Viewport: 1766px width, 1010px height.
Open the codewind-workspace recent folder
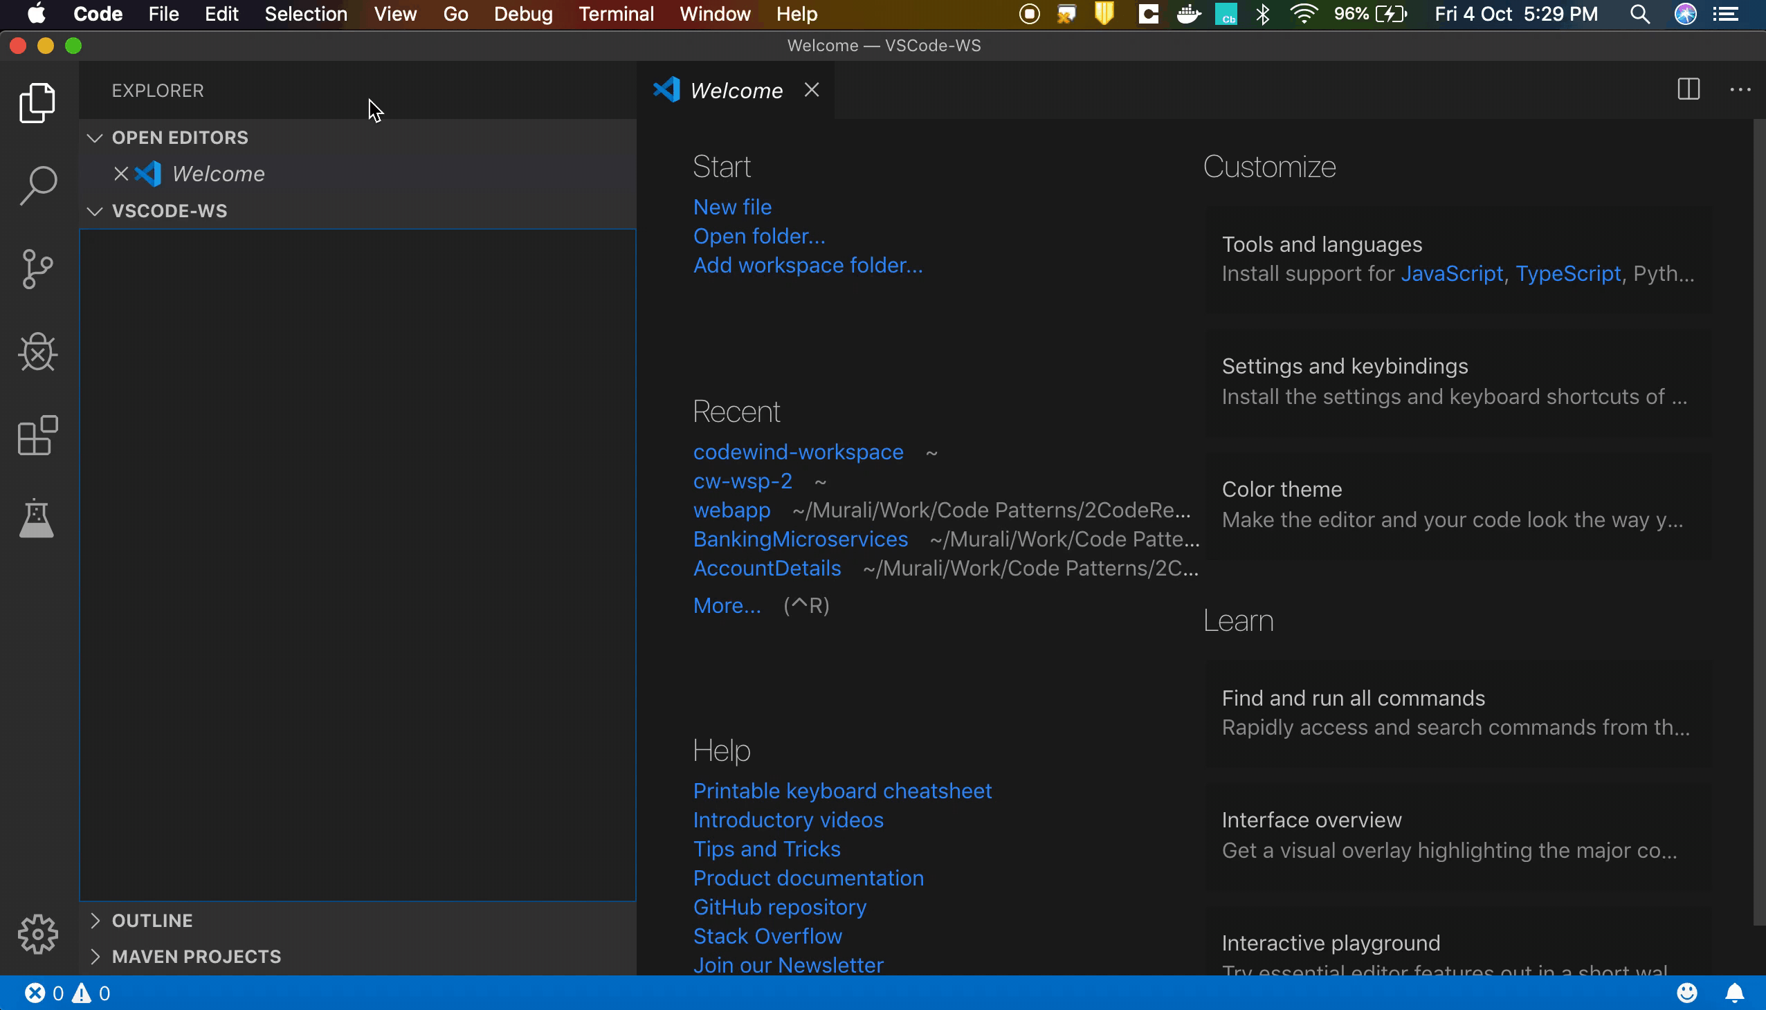[x=798, y=451]
